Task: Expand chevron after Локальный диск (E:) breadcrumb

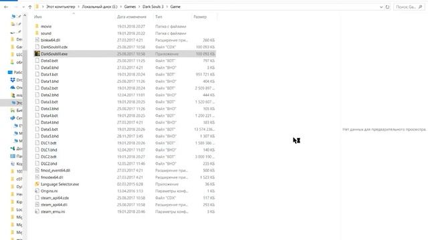Action: (121, 7)
